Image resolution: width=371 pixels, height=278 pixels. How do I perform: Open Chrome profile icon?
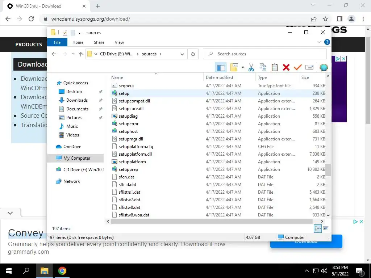[351, 19]
